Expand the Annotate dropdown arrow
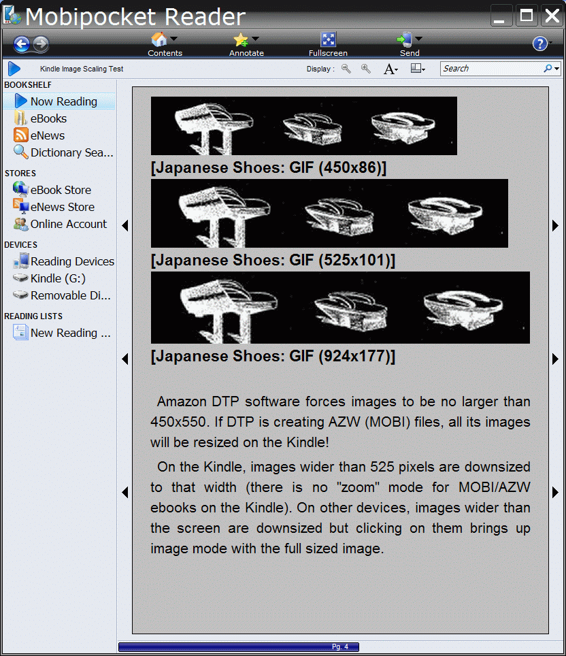The width and height of the screenshot is (566, 656). (x=256, y=38)
